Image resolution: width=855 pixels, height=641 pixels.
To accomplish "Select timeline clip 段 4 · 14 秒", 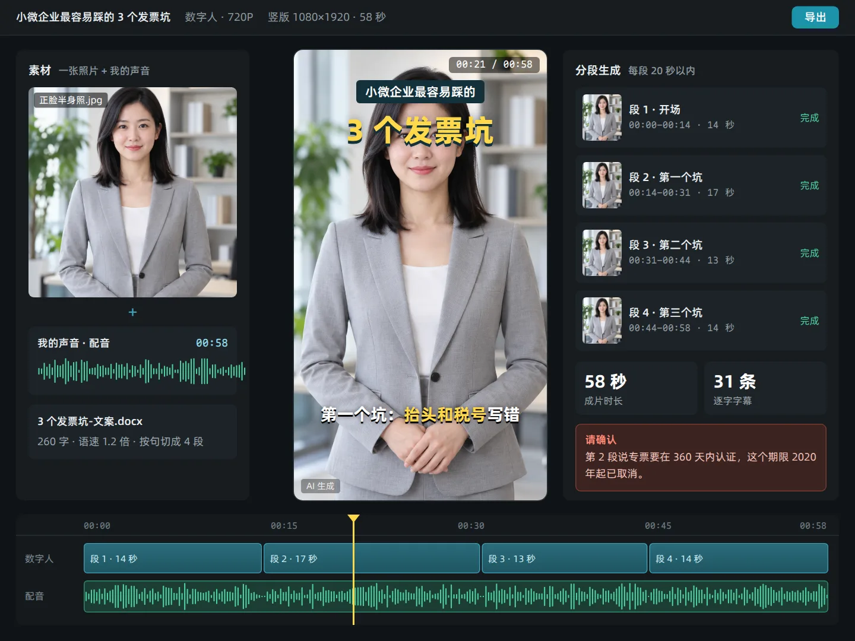I will [739, 559].
